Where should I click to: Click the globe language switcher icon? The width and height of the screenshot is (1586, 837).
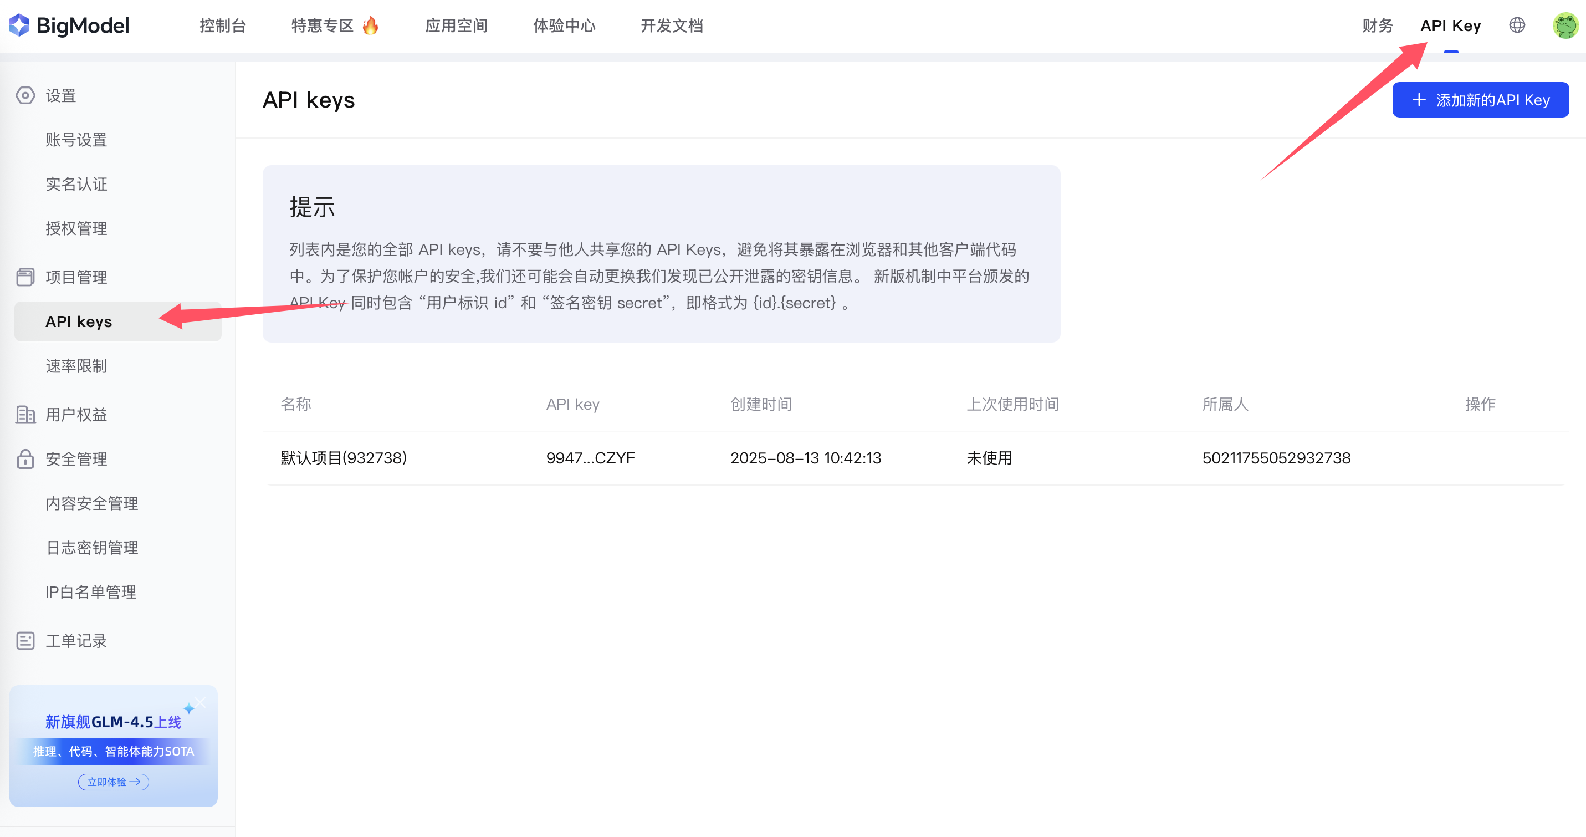[1517, 25]
